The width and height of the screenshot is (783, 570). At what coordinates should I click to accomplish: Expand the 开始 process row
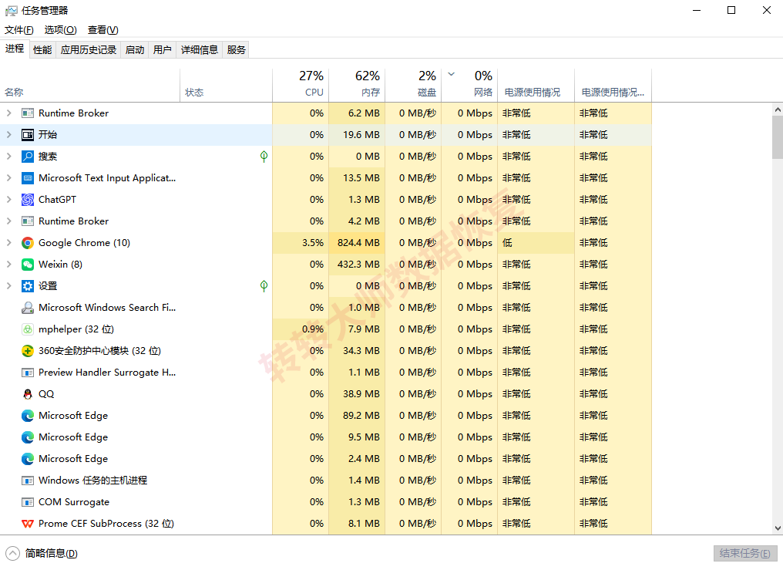click(9, 135)
